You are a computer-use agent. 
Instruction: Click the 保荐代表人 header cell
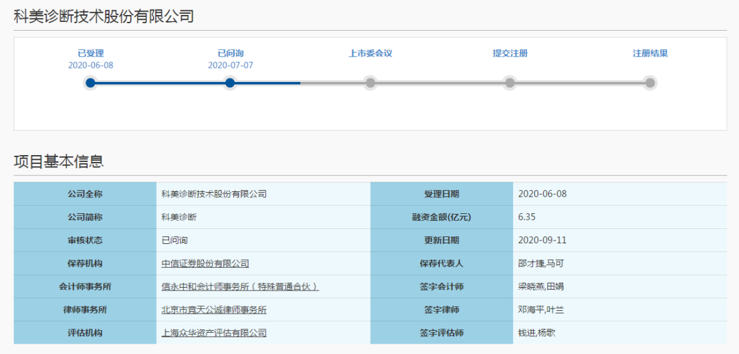(x=441, y=264)
